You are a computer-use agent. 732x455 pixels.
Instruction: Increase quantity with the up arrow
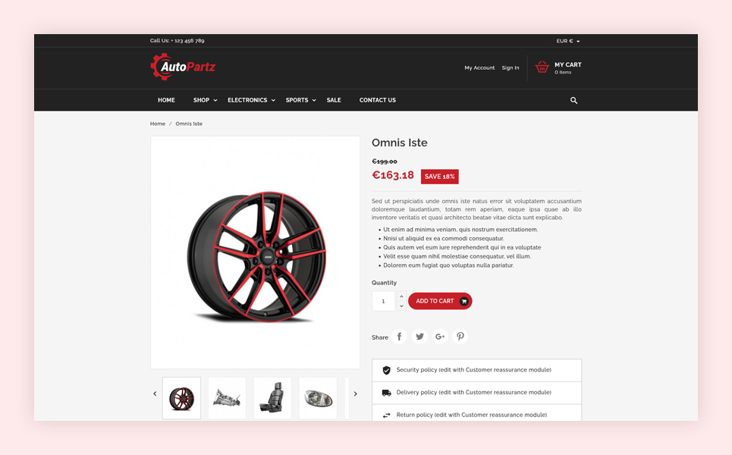coord(401,297)
